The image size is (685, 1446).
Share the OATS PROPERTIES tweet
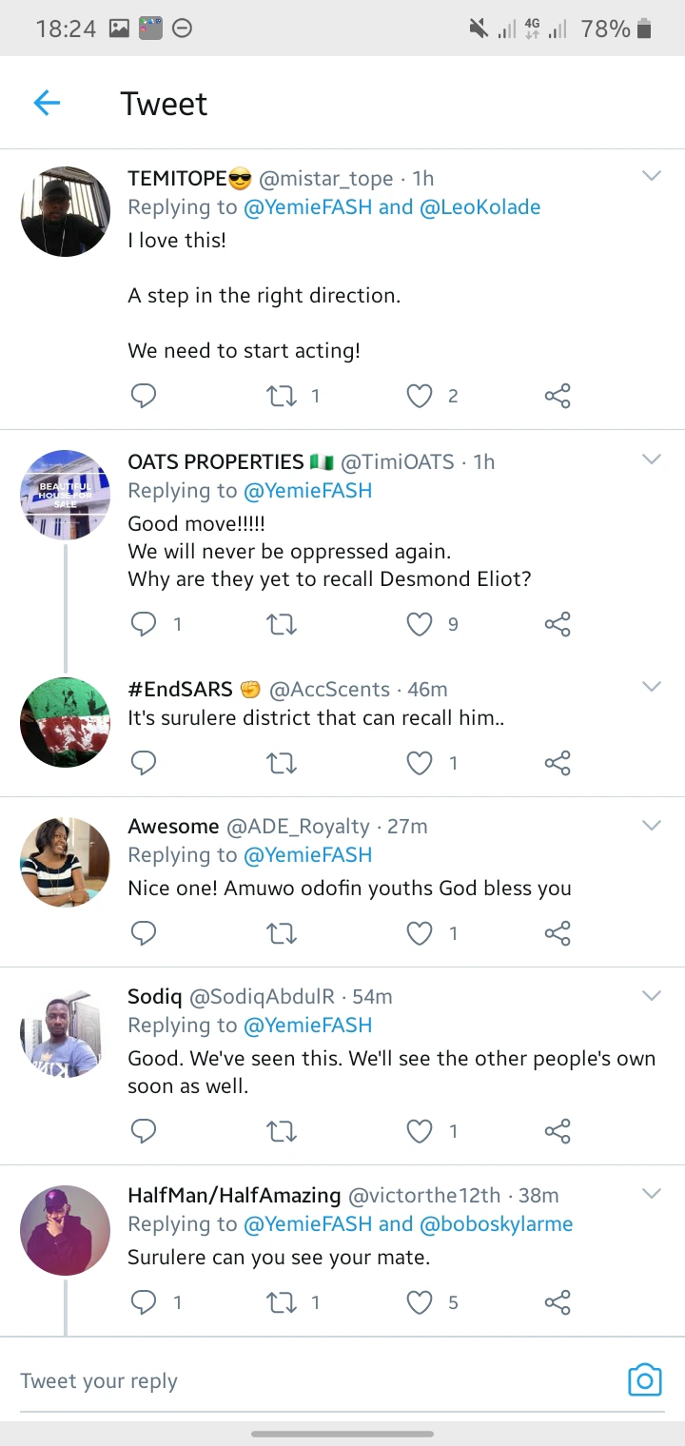[558, 624]
